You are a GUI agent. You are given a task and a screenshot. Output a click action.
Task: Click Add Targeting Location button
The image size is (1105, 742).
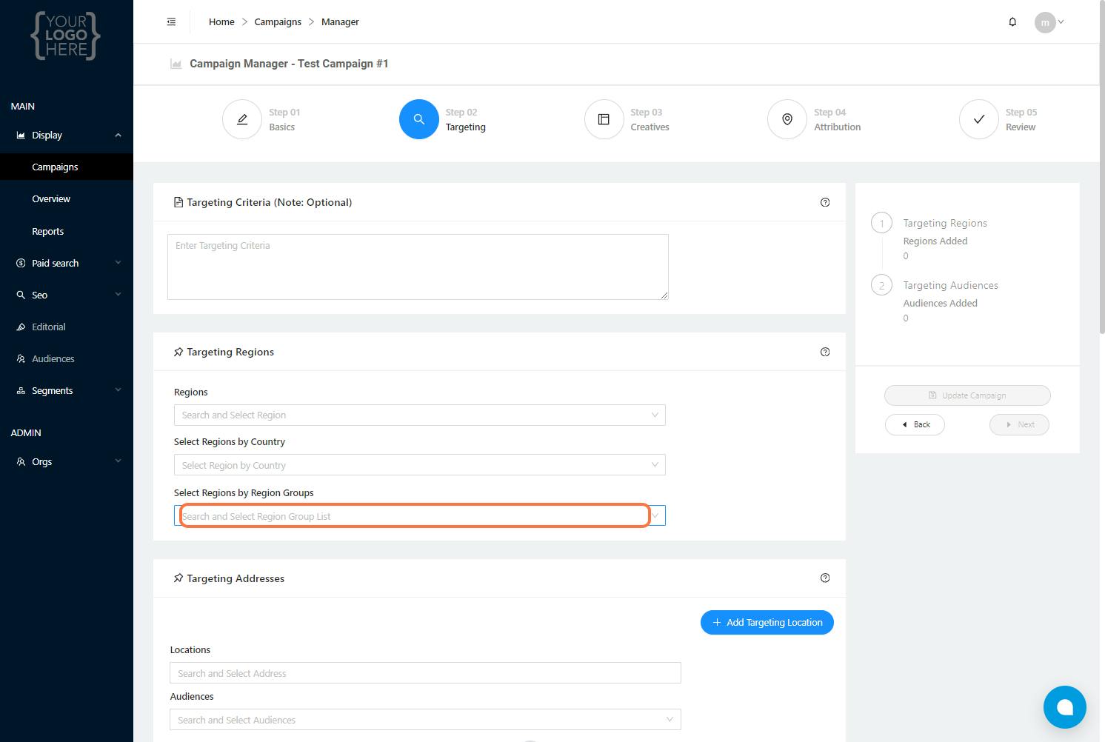(767, 622)
